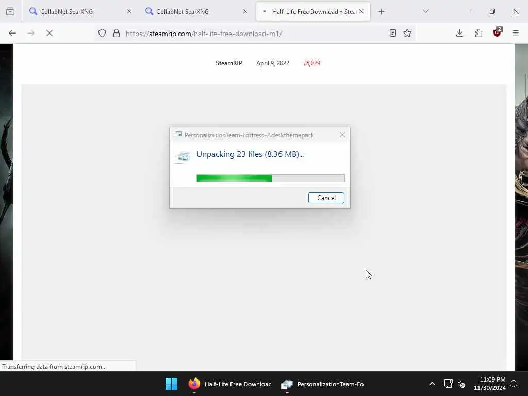
Task: Click the April 9, 2022 post date
Action: tap(272, 63)
